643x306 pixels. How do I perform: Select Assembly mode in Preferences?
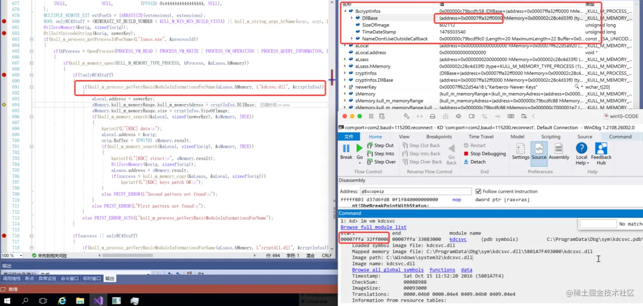pos(559,151)
